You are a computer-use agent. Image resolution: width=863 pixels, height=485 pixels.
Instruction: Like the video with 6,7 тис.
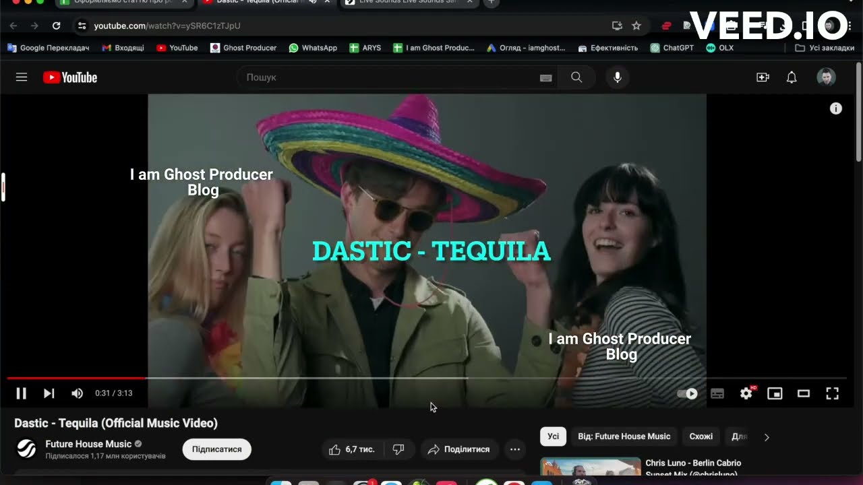pos(352,449)
